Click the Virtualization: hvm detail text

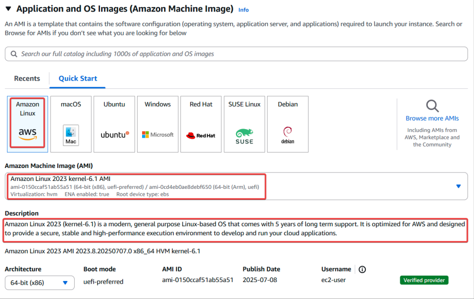tap(34, 194)
